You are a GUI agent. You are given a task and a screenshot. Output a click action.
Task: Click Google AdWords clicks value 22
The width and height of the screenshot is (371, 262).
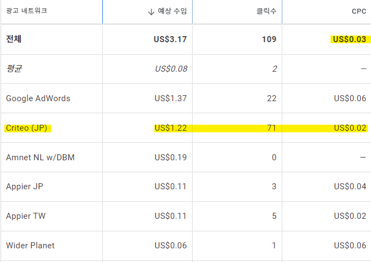271,98
